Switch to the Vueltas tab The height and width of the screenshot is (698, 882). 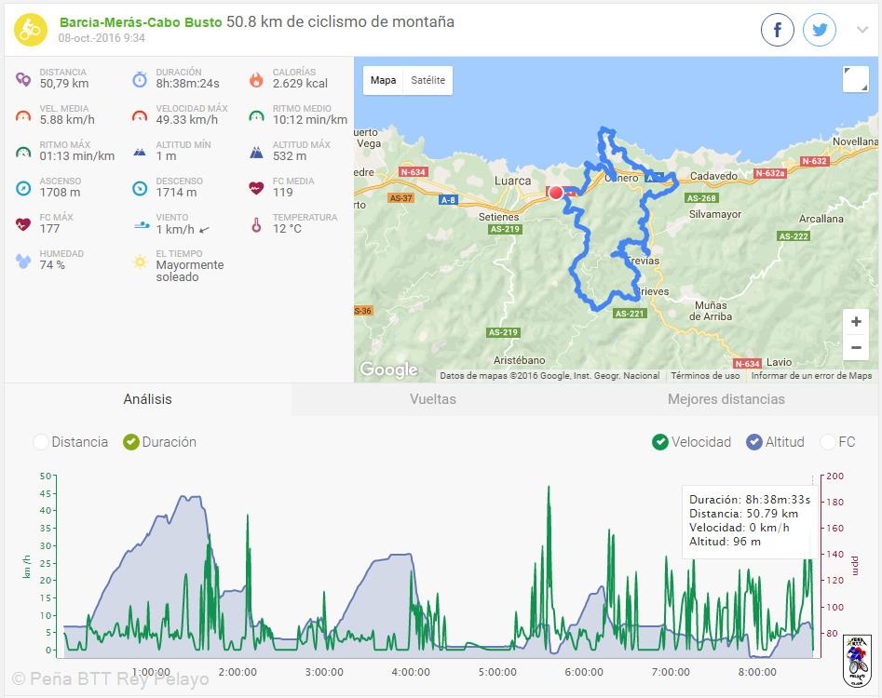[x=433, y=399]
